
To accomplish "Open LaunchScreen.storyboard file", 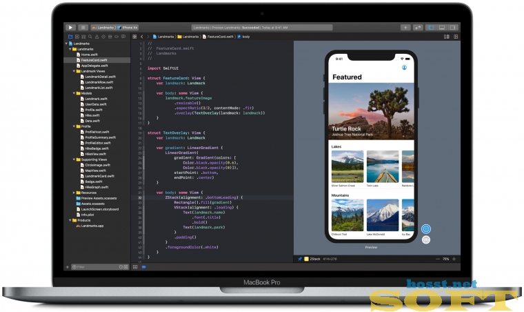I will [x=98, y=209].
